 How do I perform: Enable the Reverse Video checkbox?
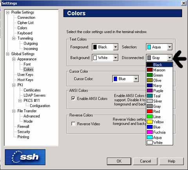click(73, 123)
